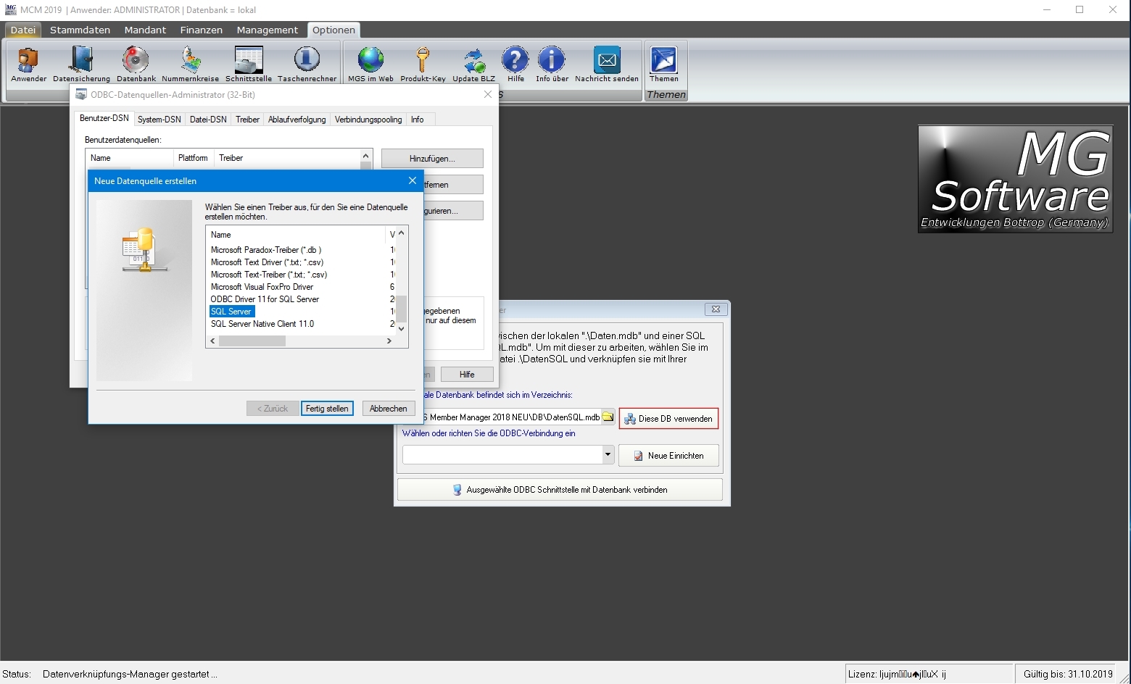1131x684 pixels.
Task: Open the Hilfe question mark icon
Action: (515, 64)
